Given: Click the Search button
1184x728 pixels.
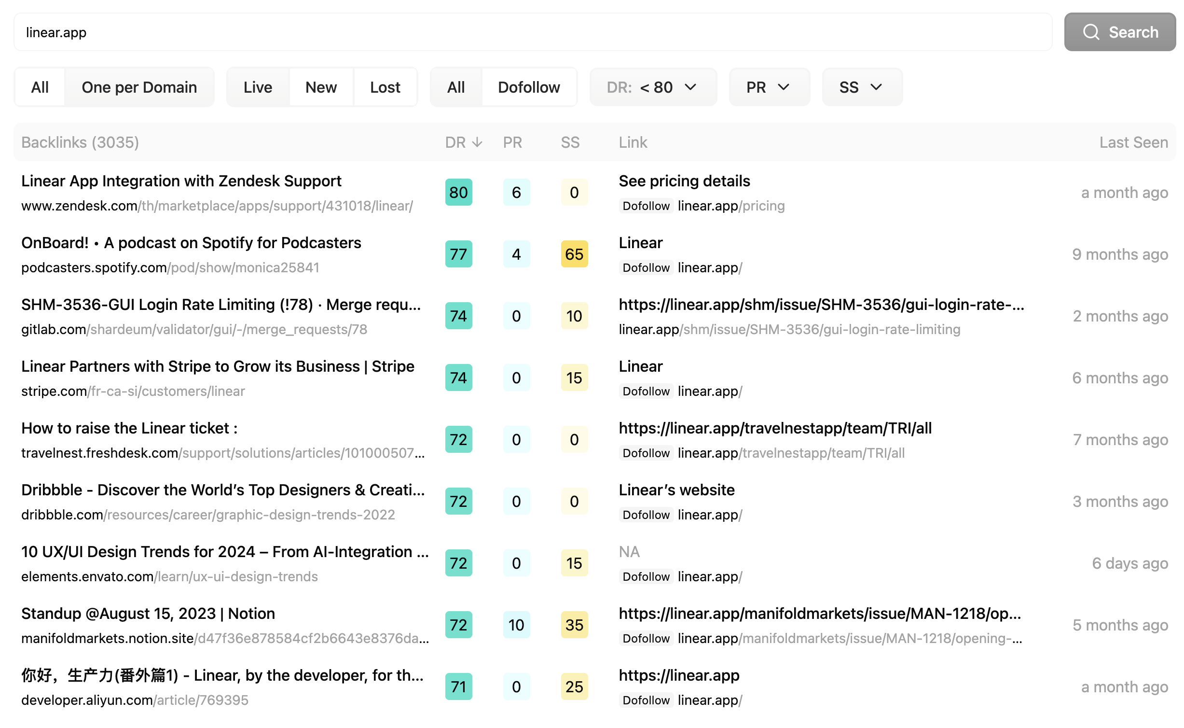Looking at the screenshot, I should point(1121,31).
